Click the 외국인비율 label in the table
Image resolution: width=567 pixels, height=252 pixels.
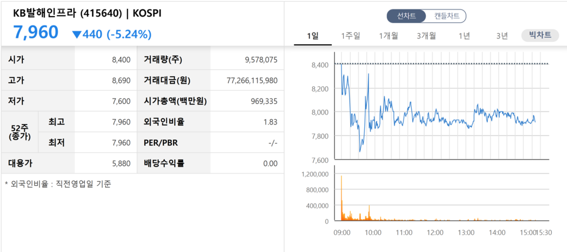pyautogui.click(x=164, y=122)
